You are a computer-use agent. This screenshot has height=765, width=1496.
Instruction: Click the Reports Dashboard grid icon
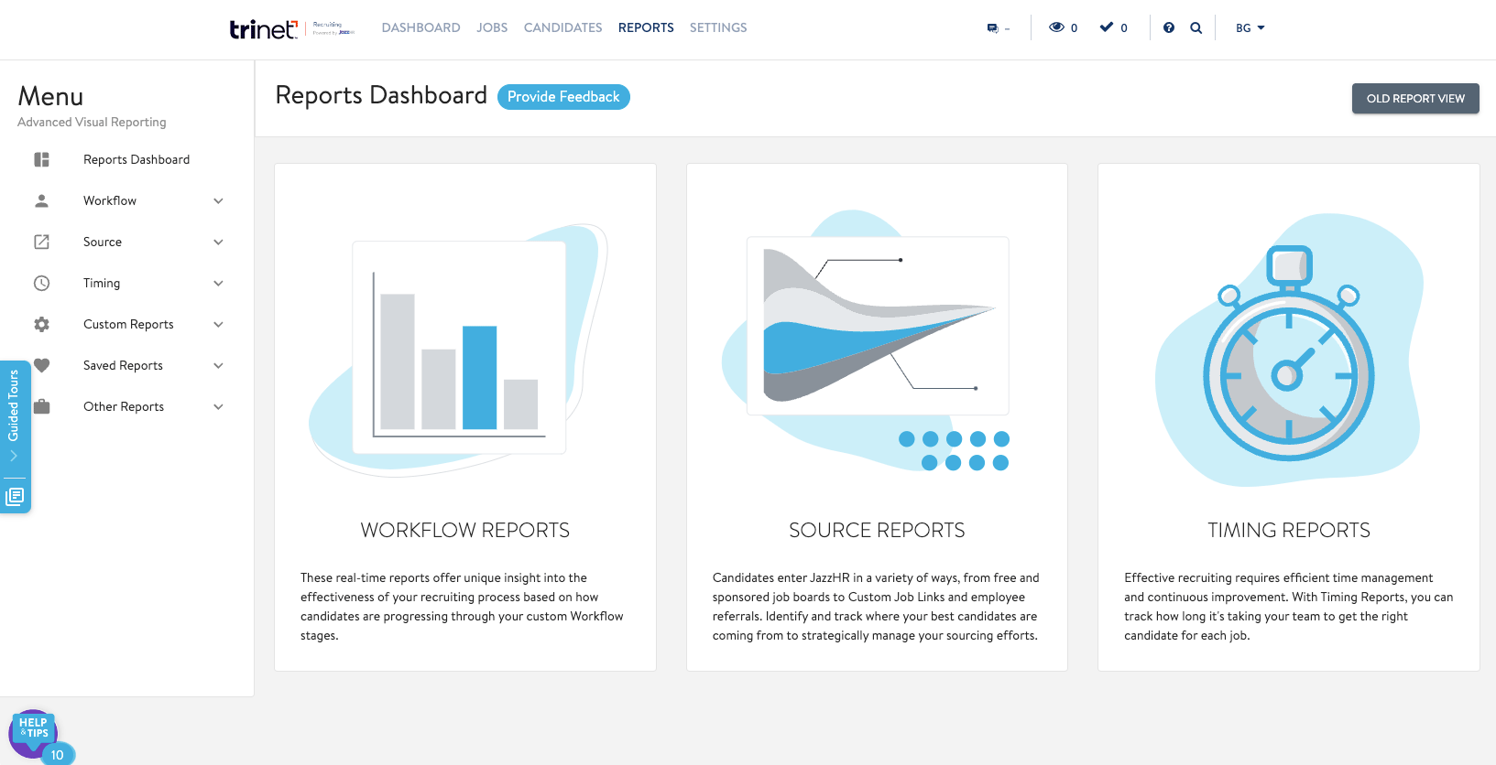(42, 159)
